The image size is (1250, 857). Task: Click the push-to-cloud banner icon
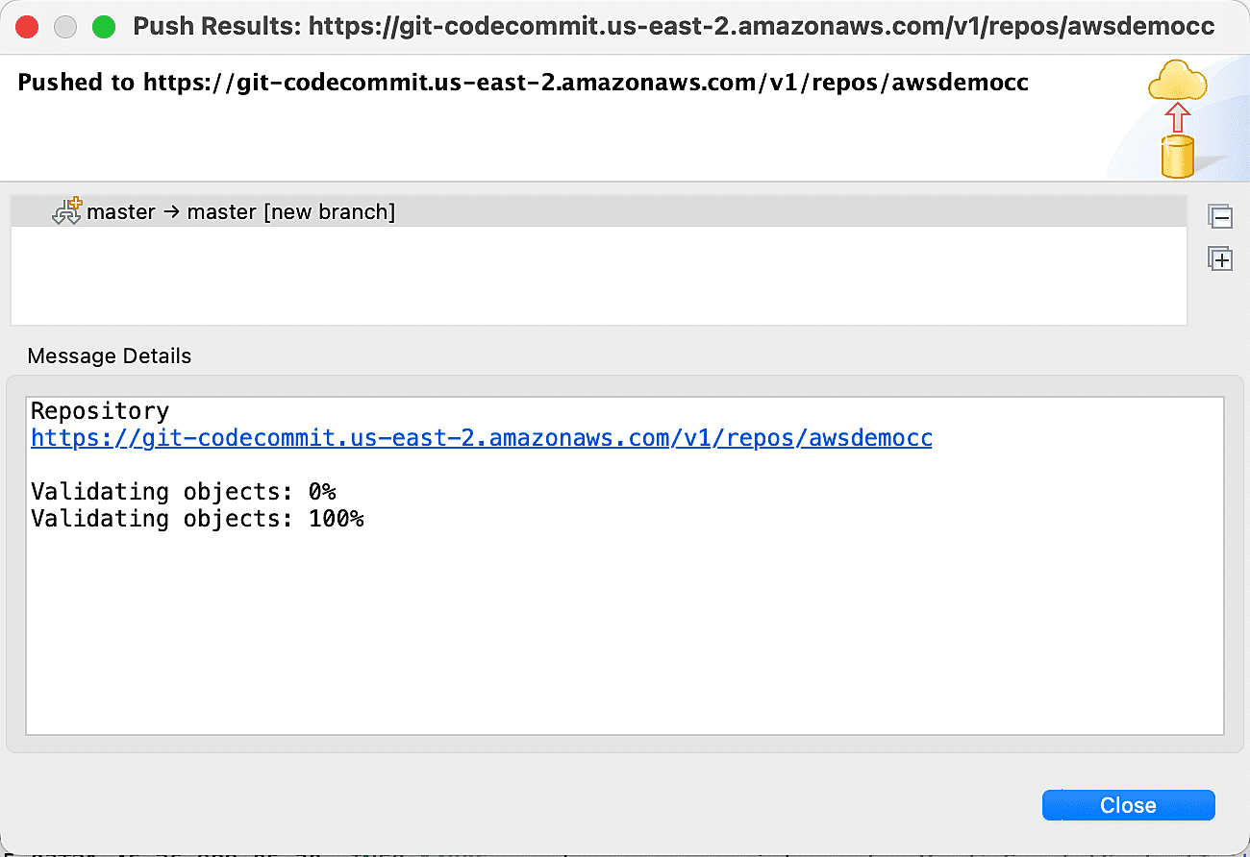coord(1177,118)
